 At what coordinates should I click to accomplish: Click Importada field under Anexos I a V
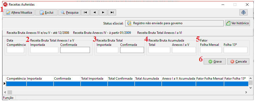(44, 50)
